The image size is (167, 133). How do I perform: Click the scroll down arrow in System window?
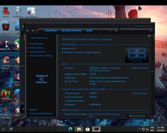152,117
